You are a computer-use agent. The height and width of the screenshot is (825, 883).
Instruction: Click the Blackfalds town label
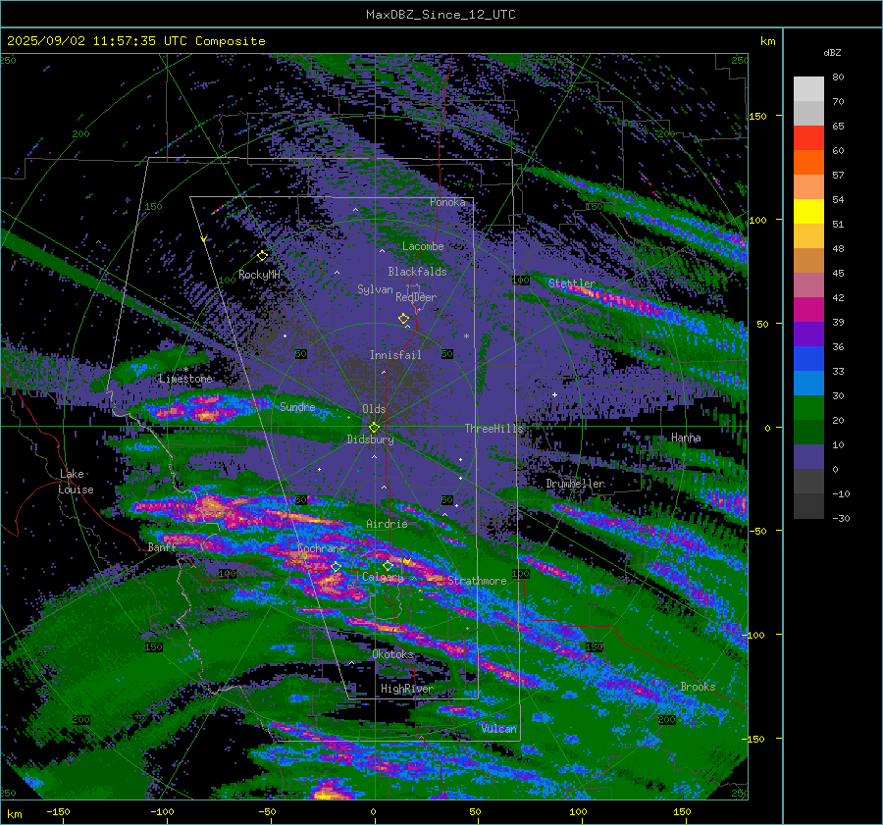(x=417, y=272)
